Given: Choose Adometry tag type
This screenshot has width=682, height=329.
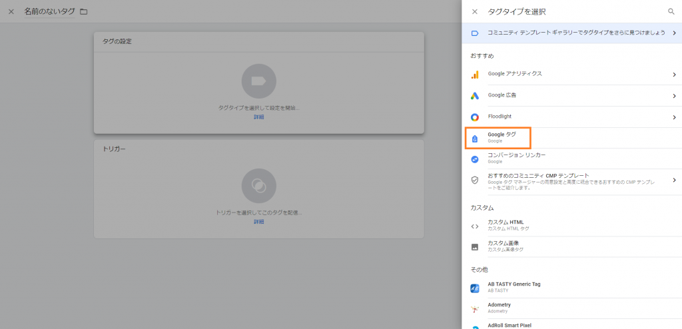Looking at the screenshot, I should [571, 308].
